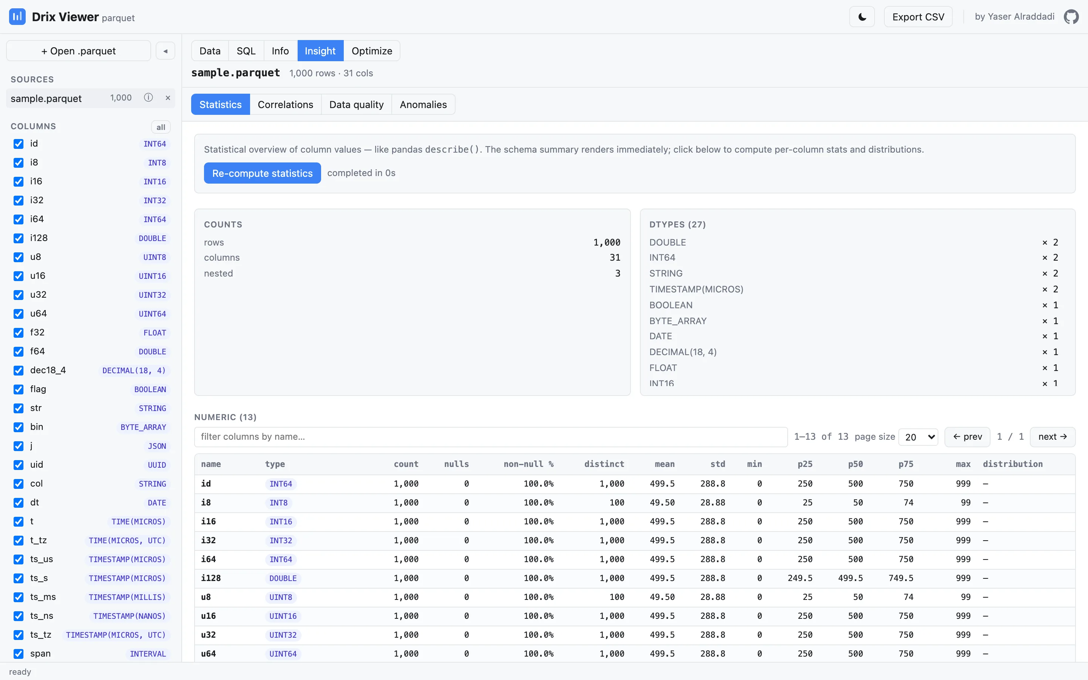Screen dimensions: 1088x680
Task: Remove sample.parquet source with x
Action: pos(168,97)
